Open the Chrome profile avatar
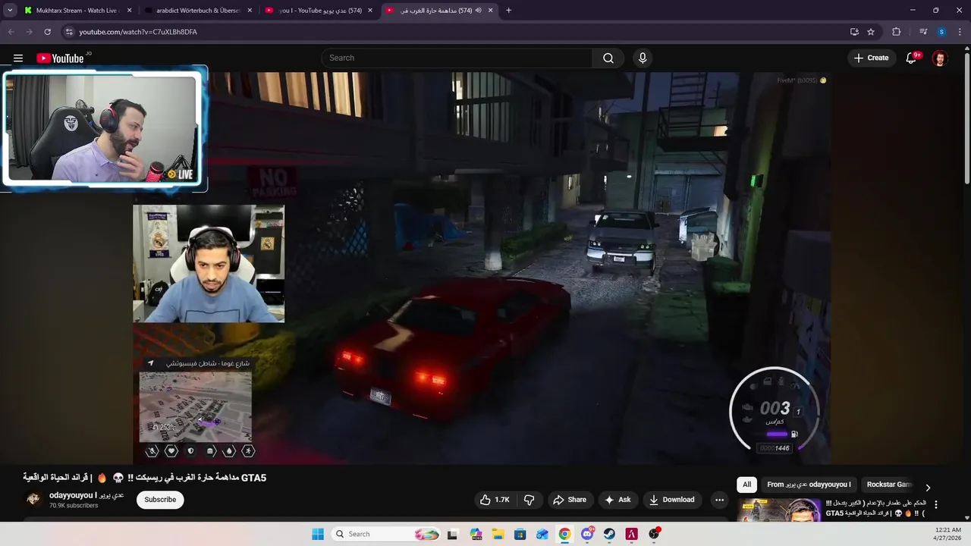This screenshot has height=546, width=971. [941, 32]
